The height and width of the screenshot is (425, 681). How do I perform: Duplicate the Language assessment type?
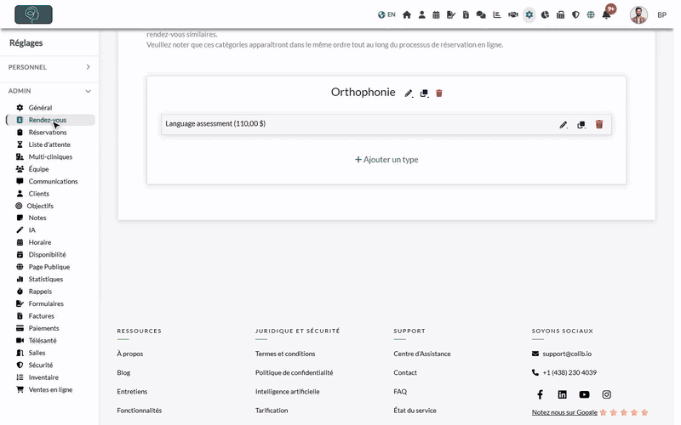581,125
